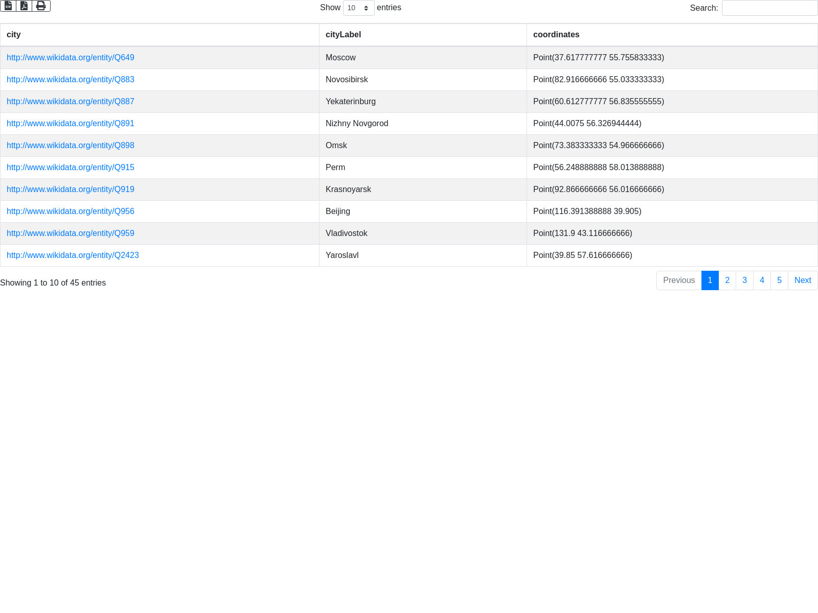818x613 pixels.
Task: Jump to page 3 of results
Action: [744, 280]
